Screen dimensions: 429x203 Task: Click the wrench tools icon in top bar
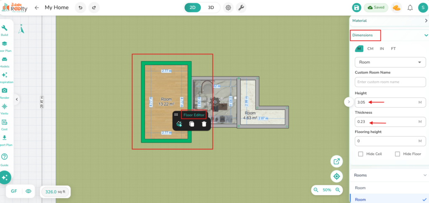click(241, 8)
